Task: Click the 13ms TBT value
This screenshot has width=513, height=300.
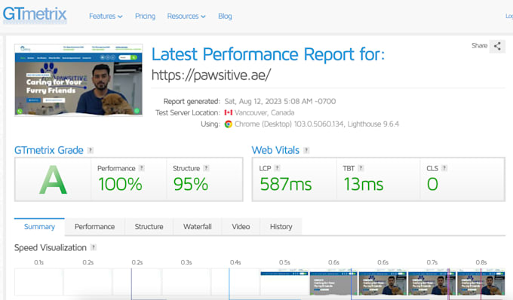Action: [x=363, y=184]
